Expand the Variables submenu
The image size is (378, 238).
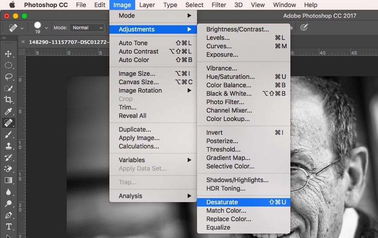[153, 160]
